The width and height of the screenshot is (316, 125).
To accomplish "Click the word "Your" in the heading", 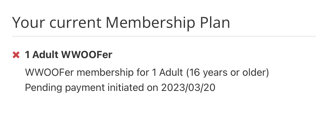I will (x=28, y=23).
